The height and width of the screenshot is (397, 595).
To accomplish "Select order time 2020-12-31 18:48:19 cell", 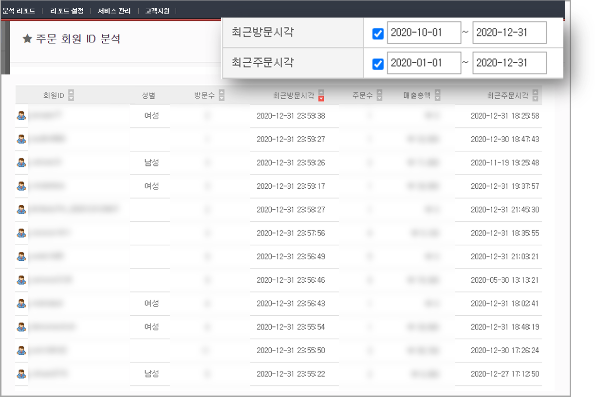I will [505, 327].
